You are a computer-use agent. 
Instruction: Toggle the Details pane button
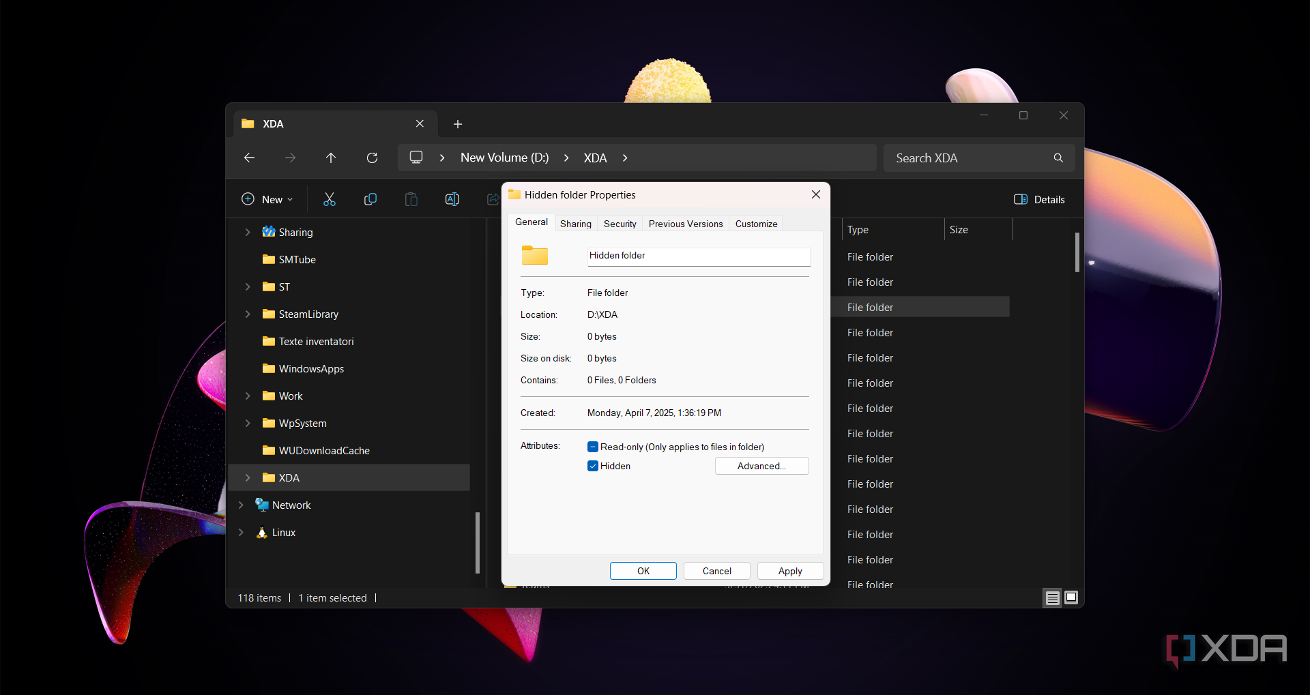point(1039,199)
